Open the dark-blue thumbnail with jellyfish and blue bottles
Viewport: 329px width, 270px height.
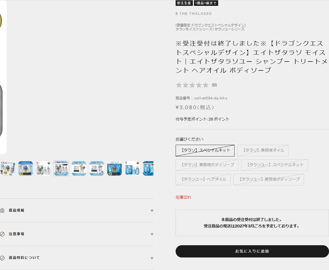click(114, 168)
